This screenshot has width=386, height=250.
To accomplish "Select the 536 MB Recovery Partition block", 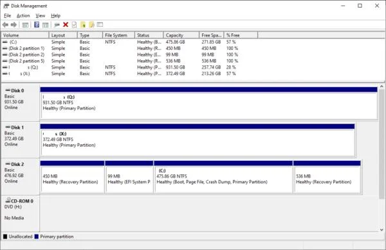I will (327, 177).
